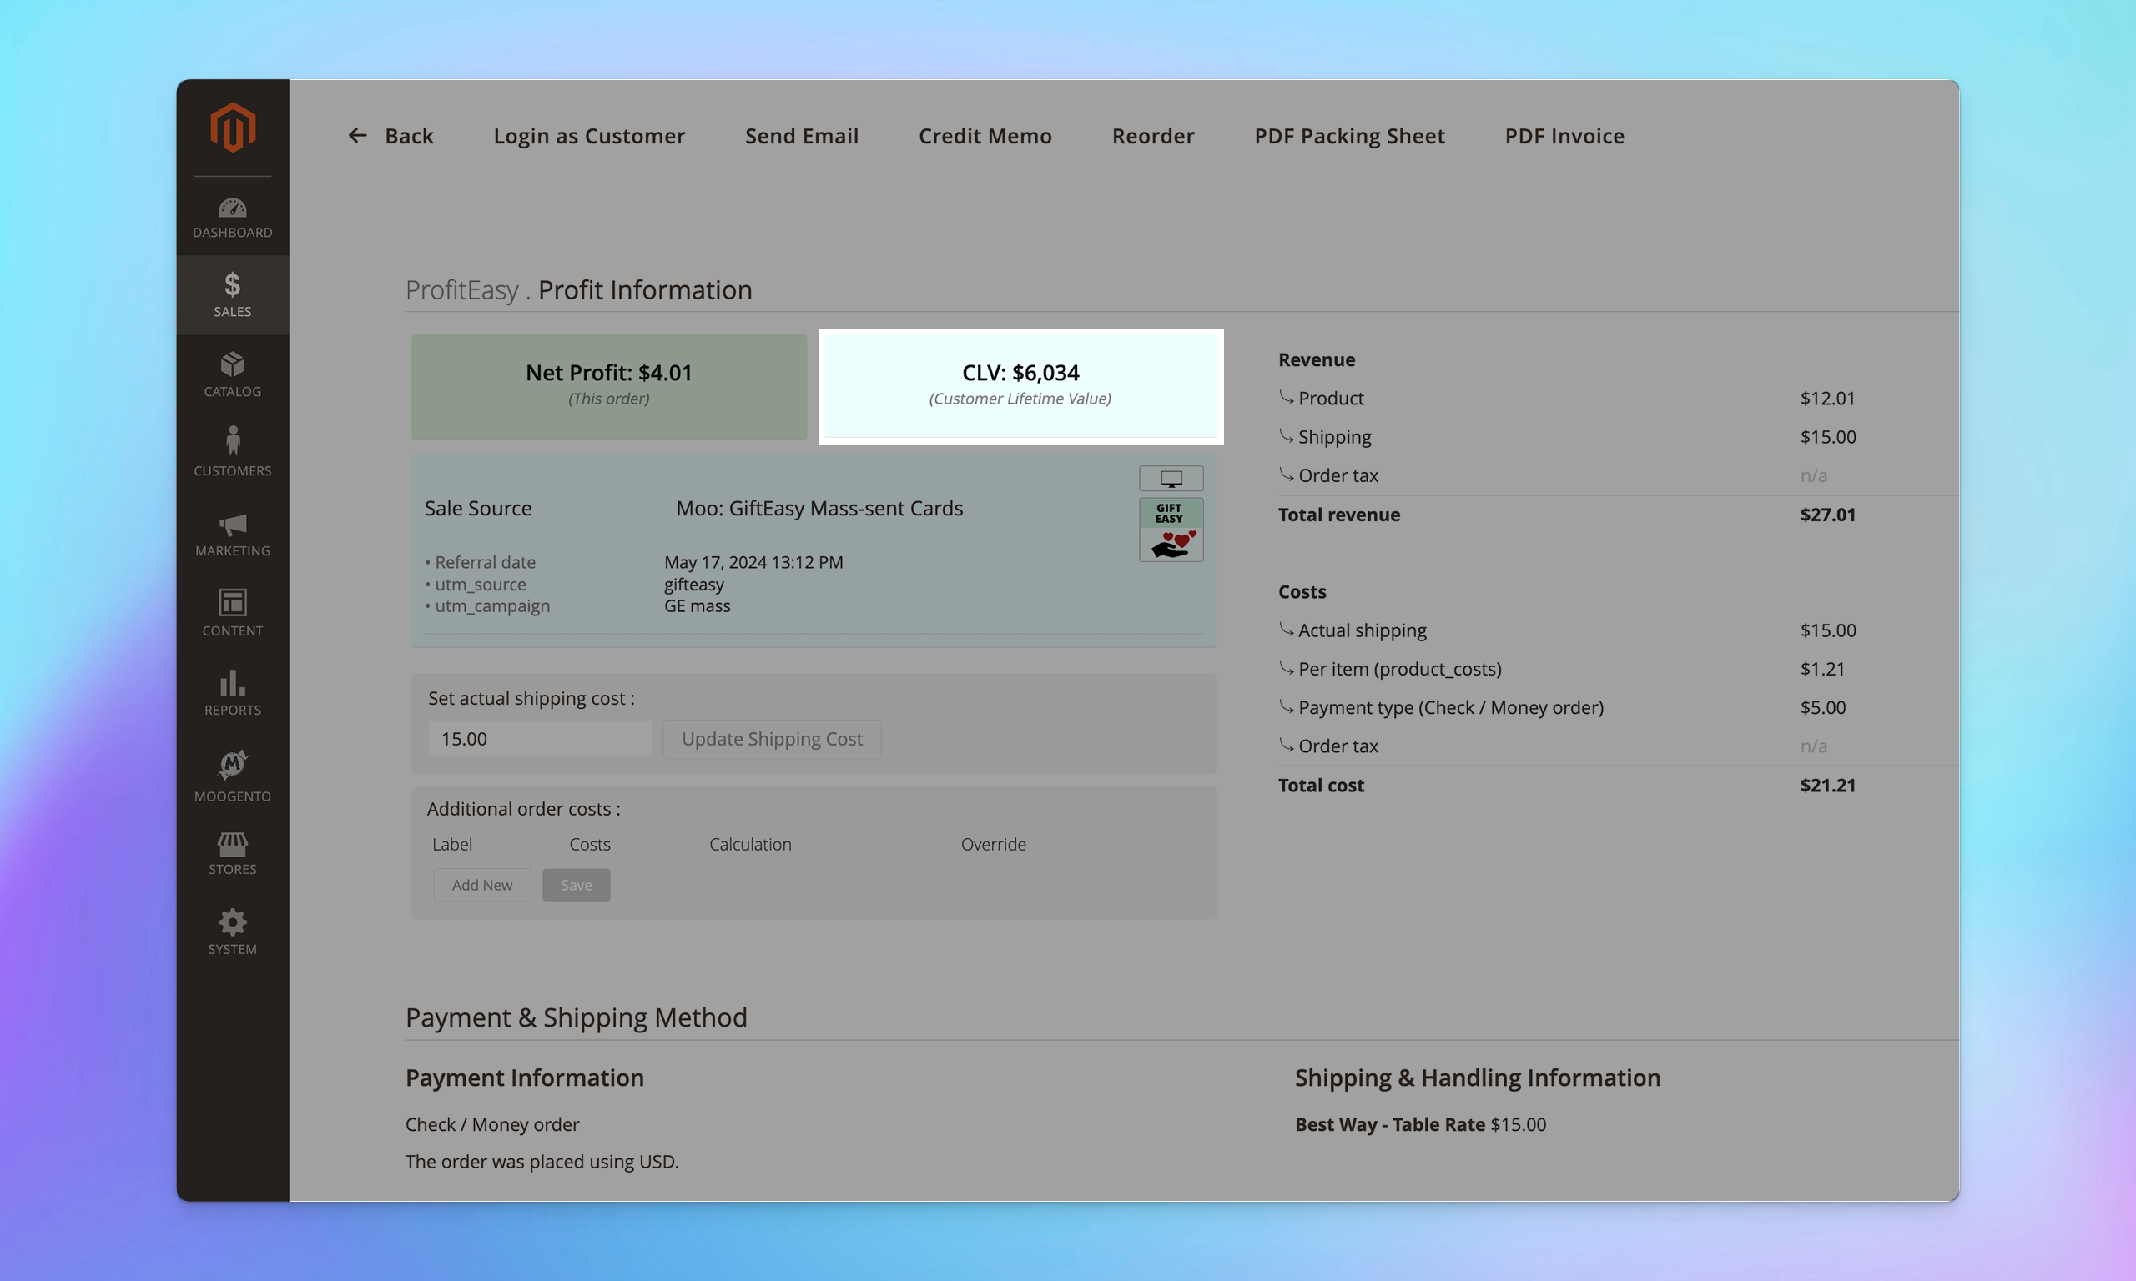Viewport: 2136px width, 1281px height.
Task: Open the Catalog sidebar section
Action: tap(232, 374)
